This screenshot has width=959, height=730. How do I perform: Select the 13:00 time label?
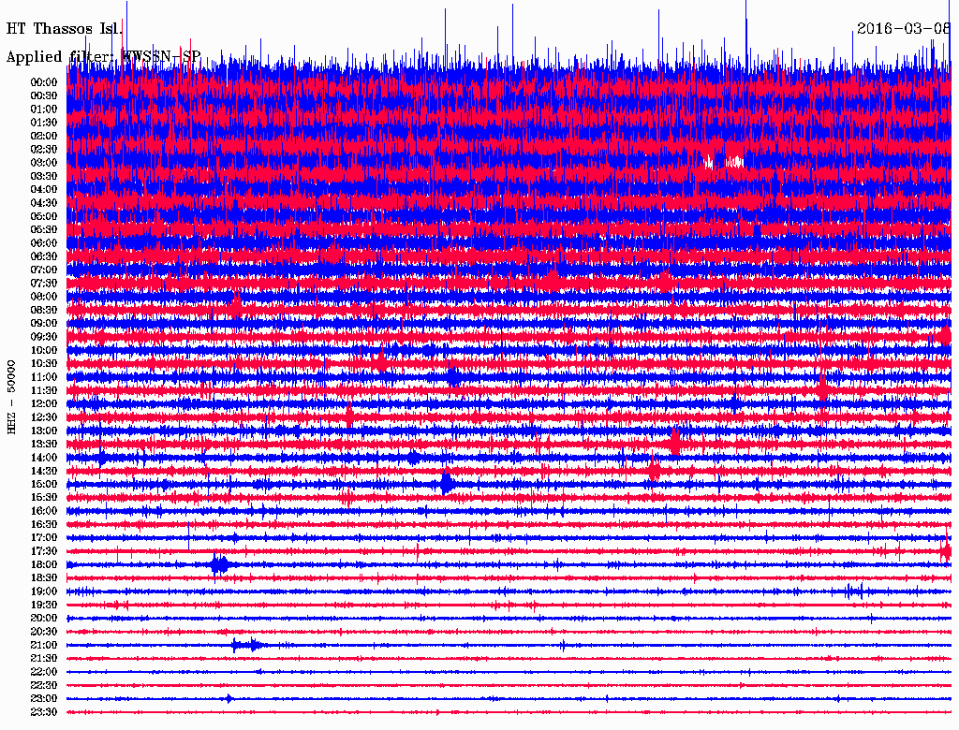[44, 431]
